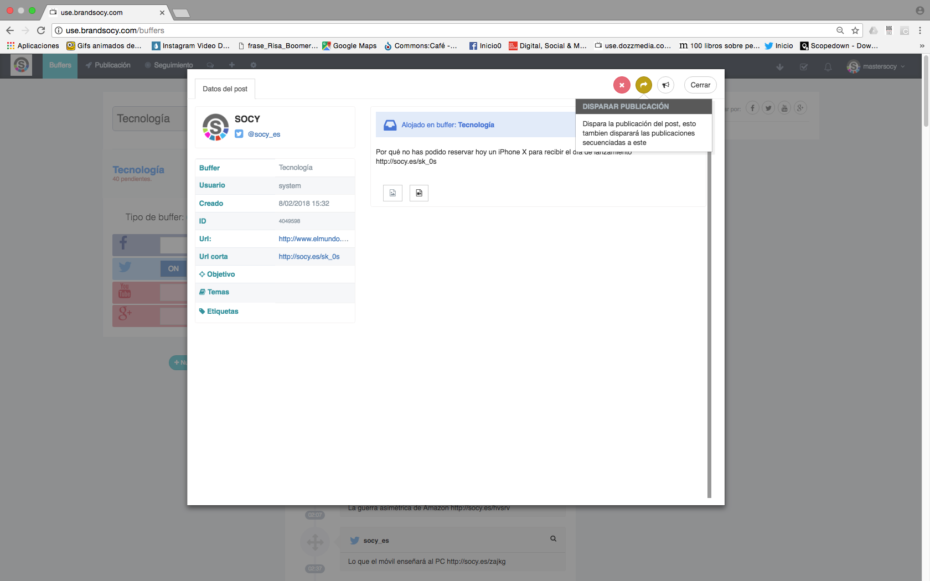Filter by Facebook circle icon
The height and width of the screenshot is (581, 930).
tap(752, 108)
